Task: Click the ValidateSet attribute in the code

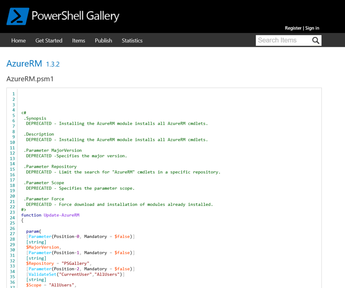Action: pos(42,274)
